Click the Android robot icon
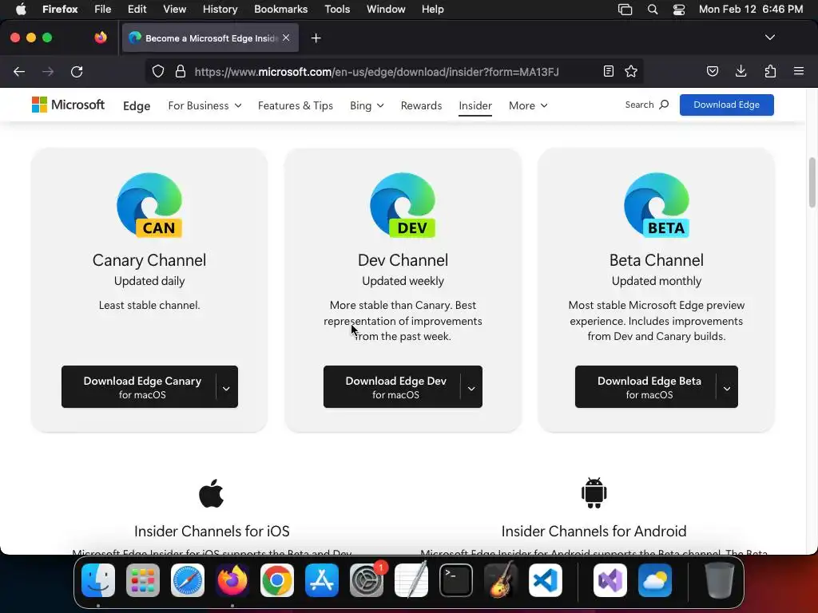 tap(594, 492)
